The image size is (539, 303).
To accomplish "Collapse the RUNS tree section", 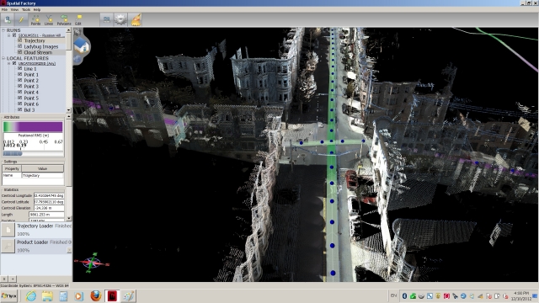I will tap(3, 30).
